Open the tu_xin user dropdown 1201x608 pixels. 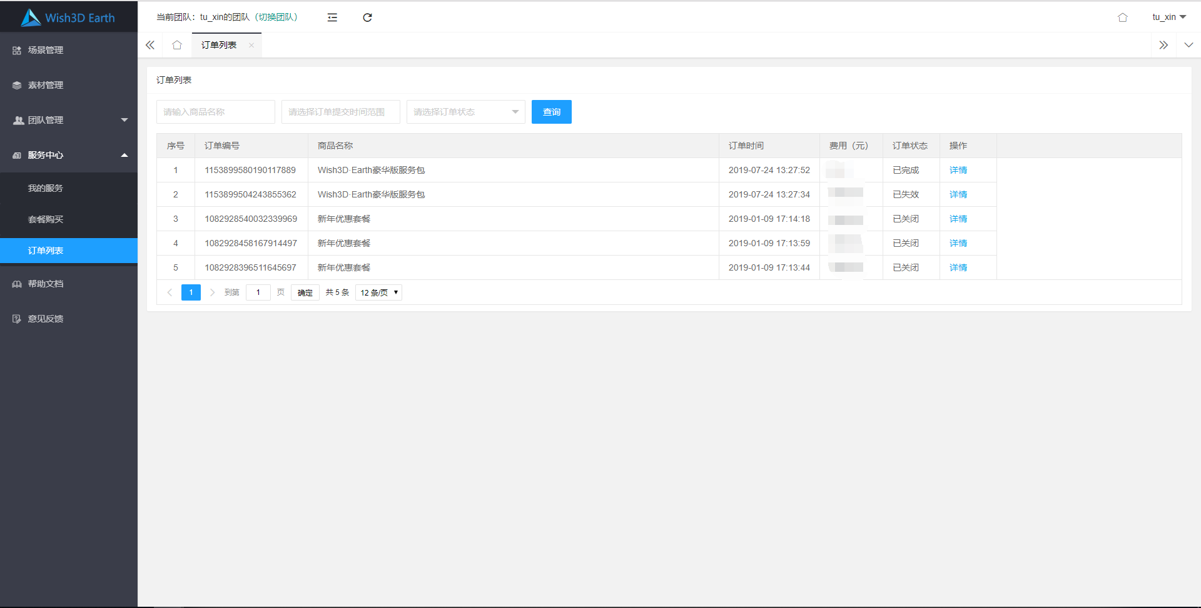coord(1168,17)
